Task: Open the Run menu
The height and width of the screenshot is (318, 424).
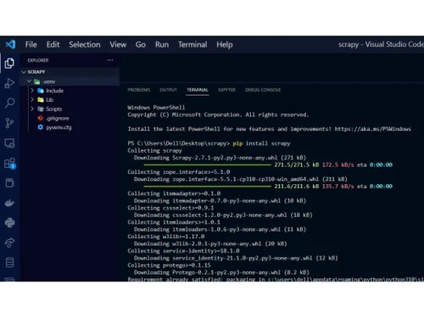Action: 162,45
